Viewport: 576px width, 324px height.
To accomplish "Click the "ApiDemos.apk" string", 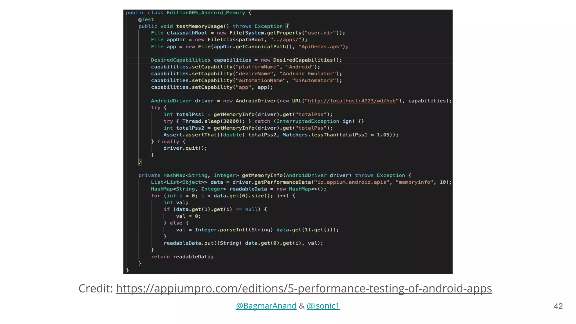I will point(320,47).
